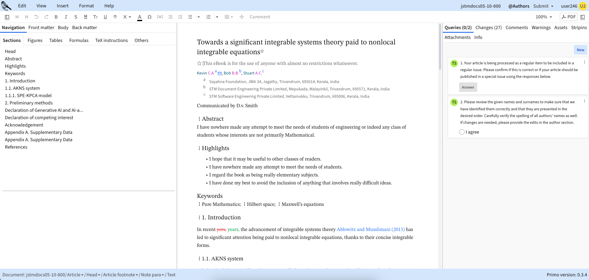Screen dimensions: 589x280
Task: Open the text color picker
Action: pyautogui.click(x=140, y=17)
